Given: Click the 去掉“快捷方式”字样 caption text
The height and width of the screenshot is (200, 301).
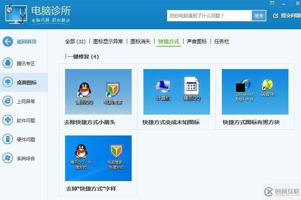Looking at the screenshot, I should [91, 189].
